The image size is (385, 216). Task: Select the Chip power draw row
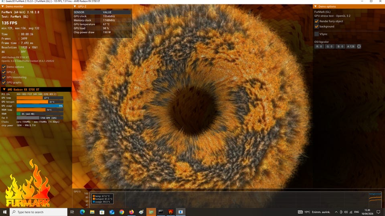click(x=102, y=32)
